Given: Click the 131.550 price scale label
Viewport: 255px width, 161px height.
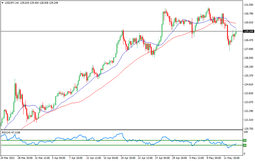Looking at the screenshot, I should click(x=248, y=5).
